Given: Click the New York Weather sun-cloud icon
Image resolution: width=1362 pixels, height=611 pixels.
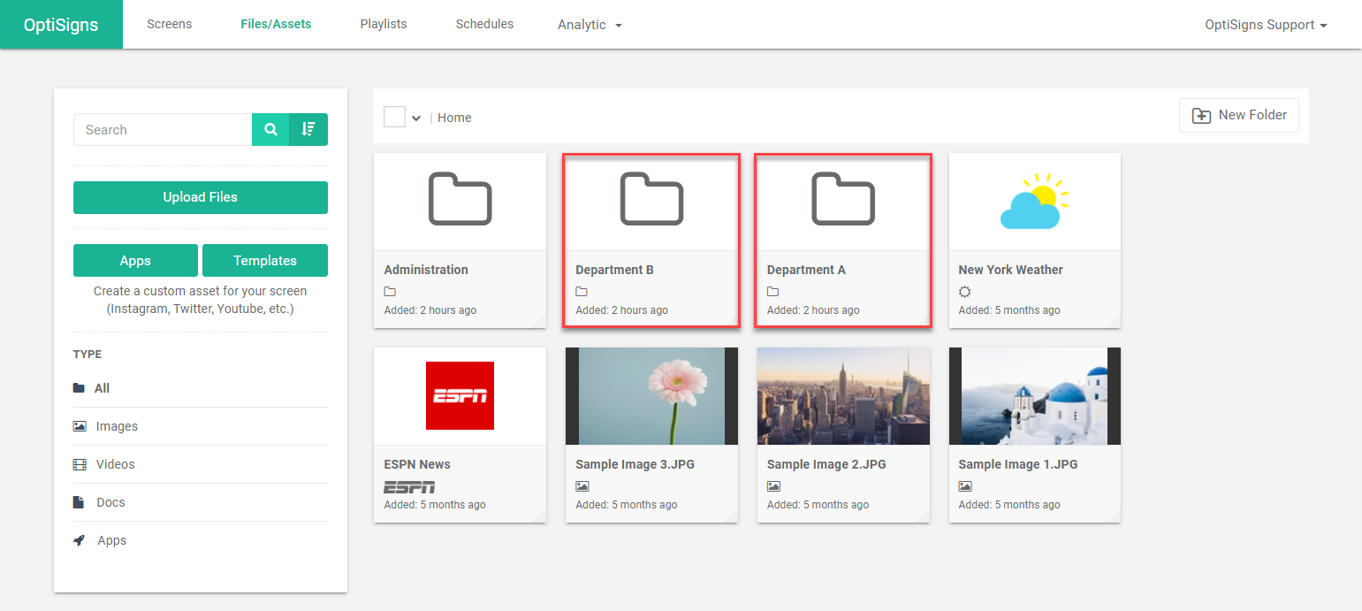Looking at the screenshot, I should click(1035, 202).
